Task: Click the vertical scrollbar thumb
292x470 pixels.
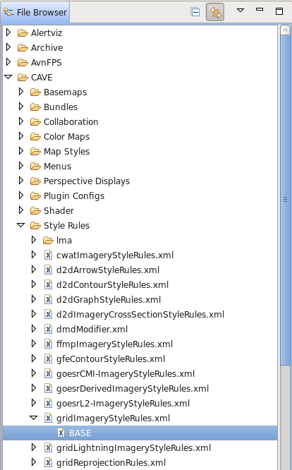Action: point(285,200)
